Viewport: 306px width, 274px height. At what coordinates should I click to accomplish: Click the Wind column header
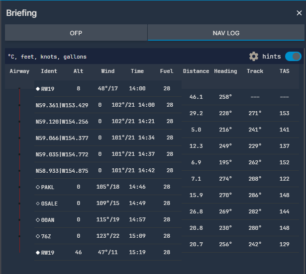pos(107,71)
